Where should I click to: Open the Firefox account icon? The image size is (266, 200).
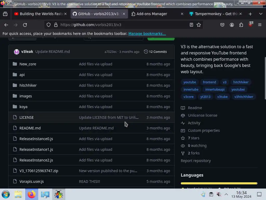tap(232, 25)
